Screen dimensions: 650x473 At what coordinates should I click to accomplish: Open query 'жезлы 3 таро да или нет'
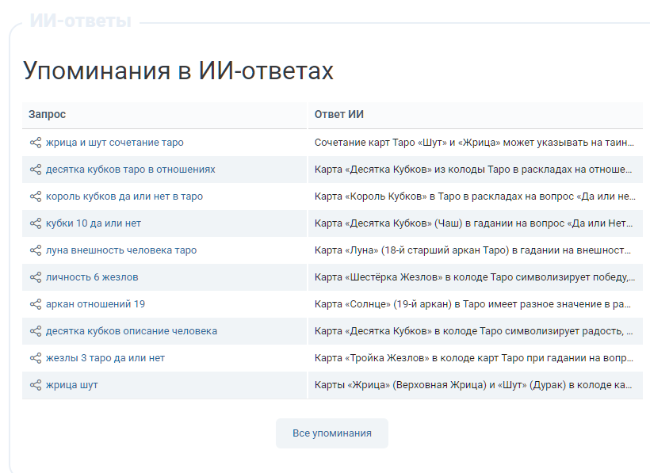[x=105, y=358]
